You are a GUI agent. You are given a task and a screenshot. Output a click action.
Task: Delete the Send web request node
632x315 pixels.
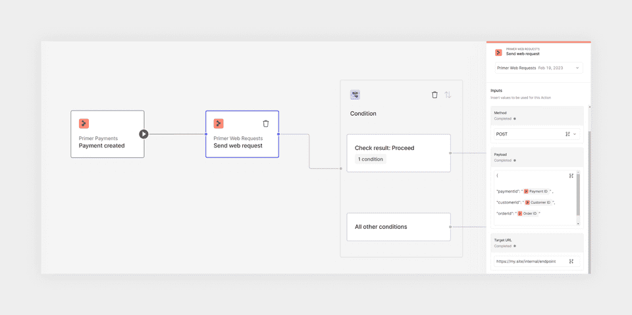(265, 124)
